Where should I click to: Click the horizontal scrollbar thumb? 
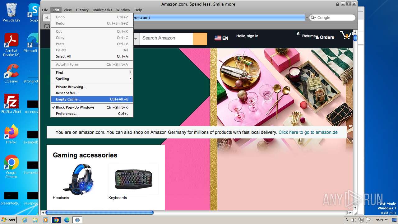[99, 213]
